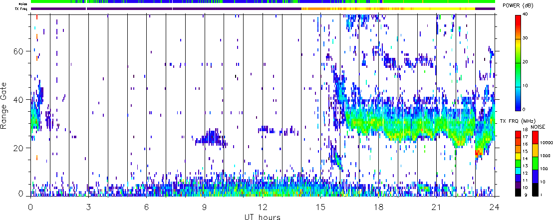The image size is (553, 220).
Task: Click the "15" tick label on UT hours axis
Action: [320, 207]
